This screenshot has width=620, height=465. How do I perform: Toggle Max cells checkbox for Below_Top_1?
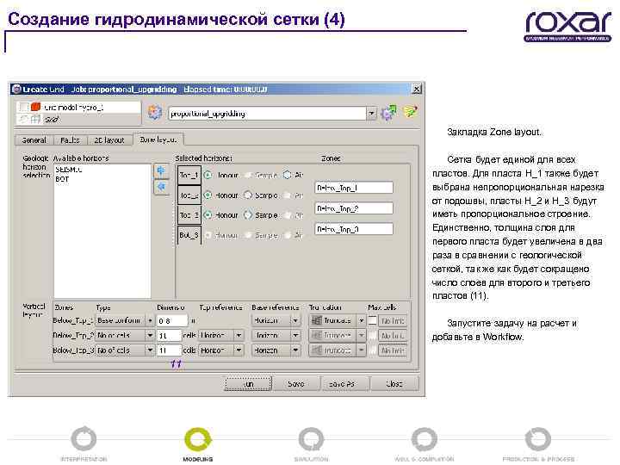372,320
